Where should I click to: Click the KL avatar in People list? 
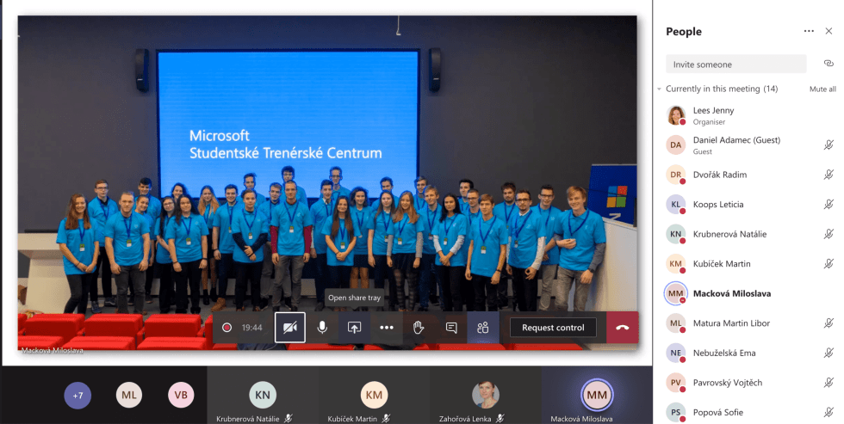coord(675,204)
